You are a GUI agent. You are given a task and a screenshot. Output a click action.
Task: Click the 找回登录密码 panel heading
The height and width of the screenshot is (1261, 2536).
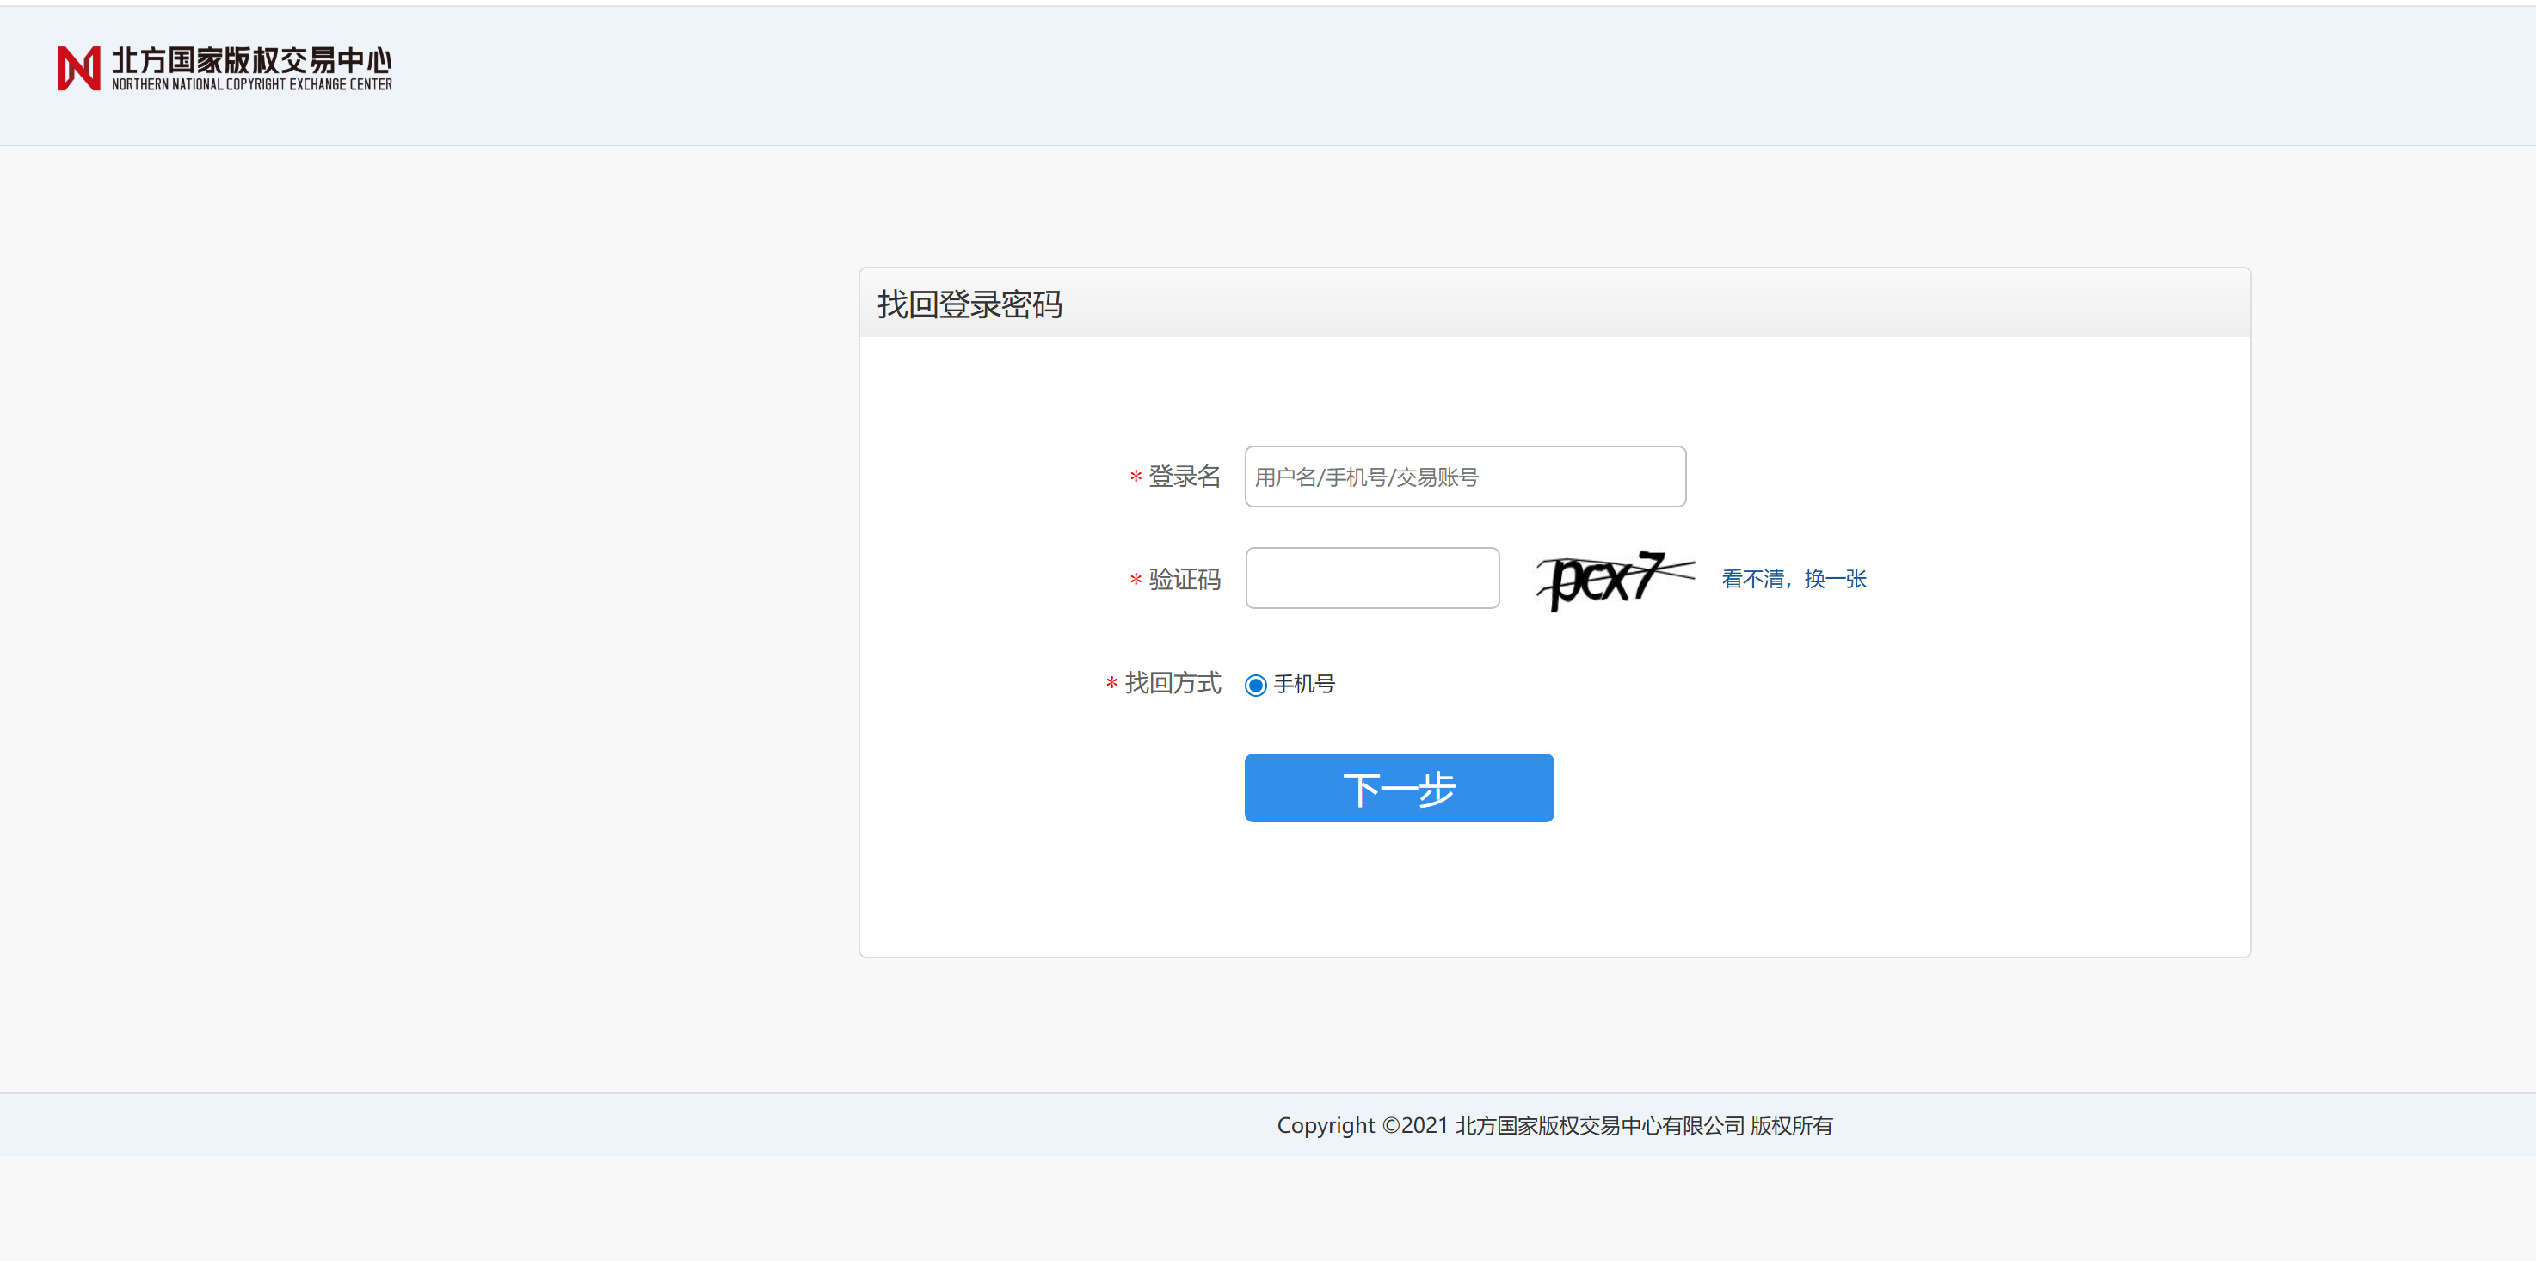point(969,304)
